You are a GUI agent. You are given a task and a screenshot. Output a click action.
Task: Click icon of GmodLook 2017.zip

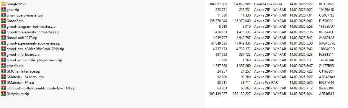3,38
